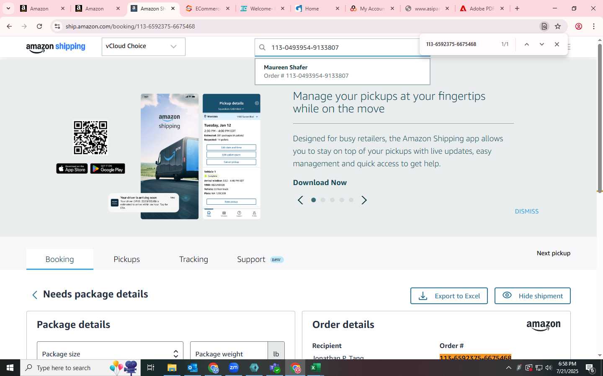This screenshot has height=376, width=603.
Task: Open Microsoft Teams from taskbar
Action: 275,368
